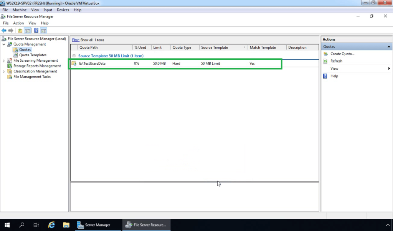The width and height of the screenshot is (393, 231).
Task: Sort by % Used column header
Action: 142,47
